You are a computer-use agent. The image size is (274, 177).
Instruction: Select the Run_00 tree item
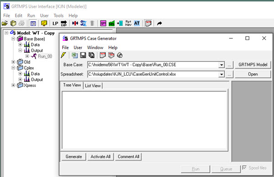point(45,56)
